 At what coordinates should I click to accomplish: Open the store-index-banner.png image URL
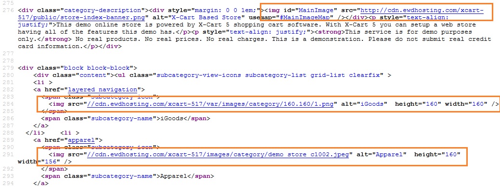(x=251, y=14)
